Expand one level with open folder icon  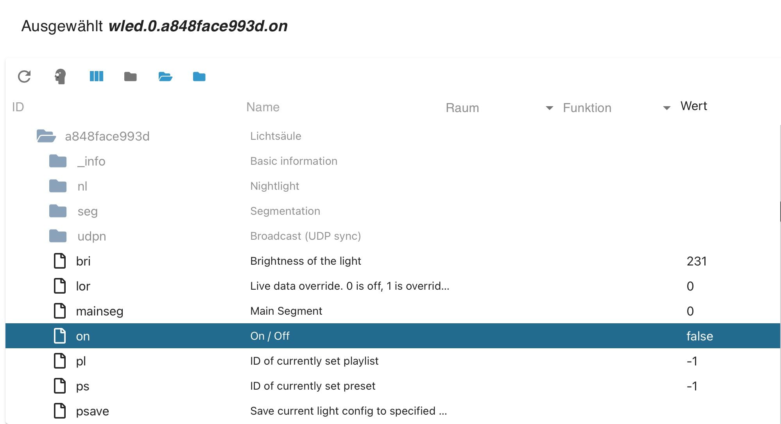click(165, 77)
